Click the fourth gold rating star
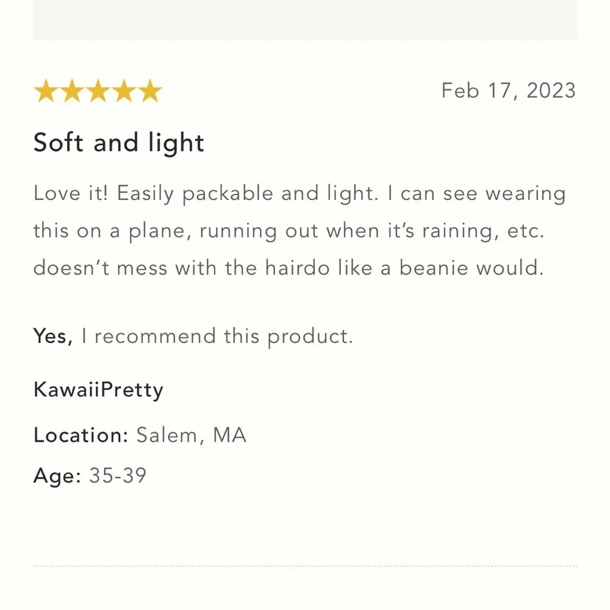 pyautogui.click(x=124, y=91)
